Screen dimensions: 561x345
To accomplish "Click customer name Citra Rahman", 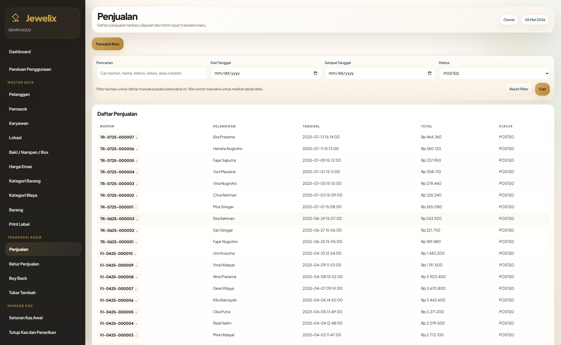I will (225, 195).
